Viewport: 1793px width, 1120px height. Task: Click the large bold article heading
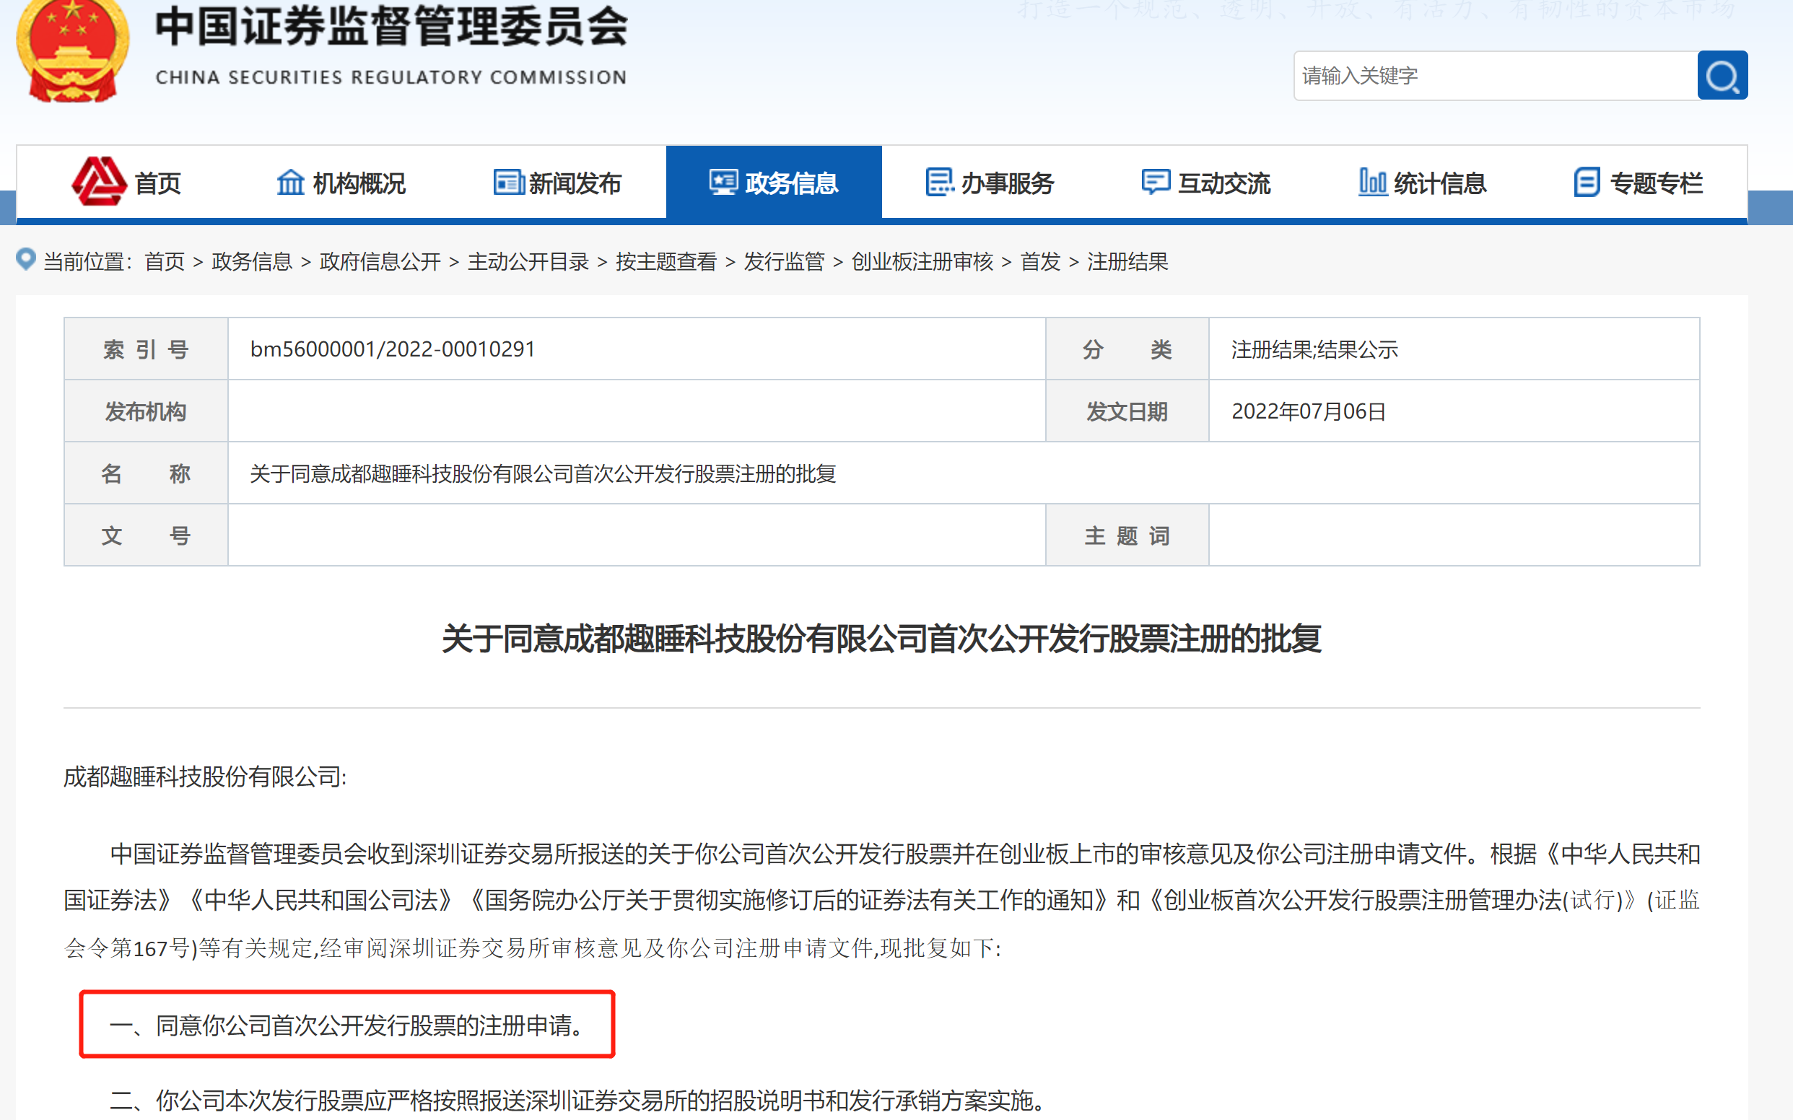(x=881, y=639)
